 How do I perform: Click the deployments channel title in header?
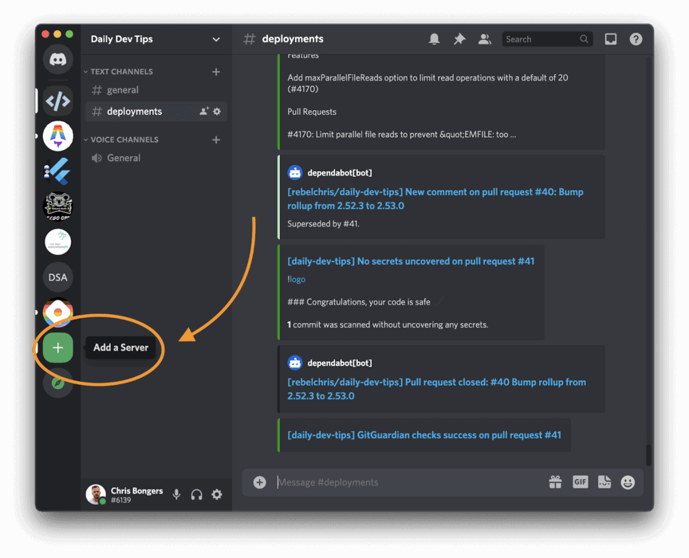point(293,39)
